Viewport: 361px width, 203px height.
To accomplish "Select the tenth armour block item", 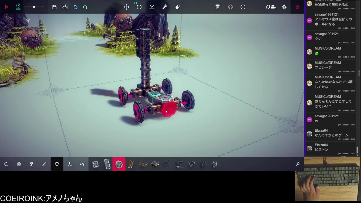I will pyautogui.click(x=203, y=164).
